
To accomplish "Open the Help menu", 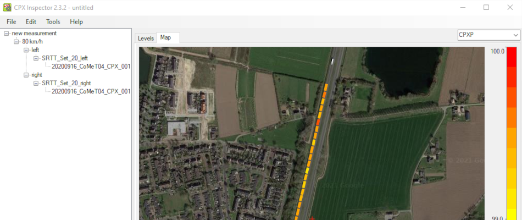I will pyautogui.click(x=76, y=21).
